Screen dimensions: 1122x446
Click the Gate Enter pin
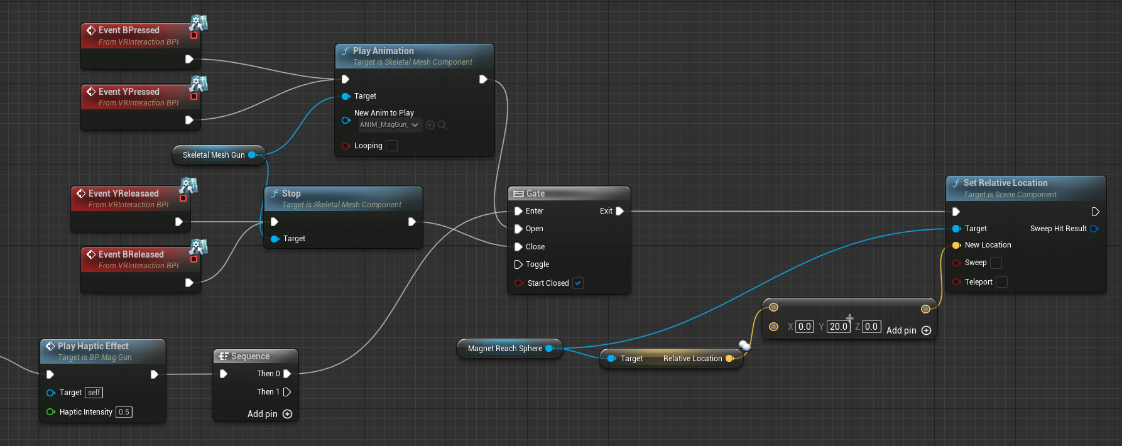click(518, 211)
